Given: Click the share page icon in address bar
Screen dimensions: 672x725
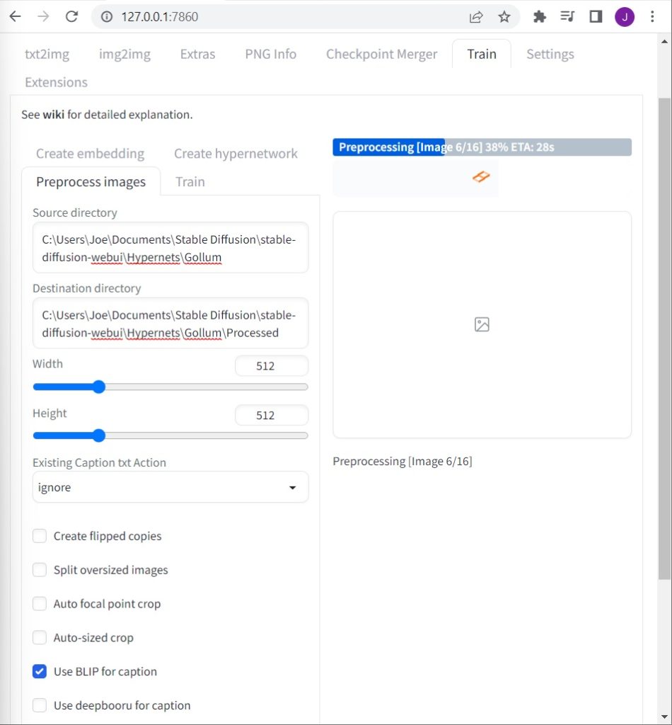Looking at the screenshot, I should 476,17.
